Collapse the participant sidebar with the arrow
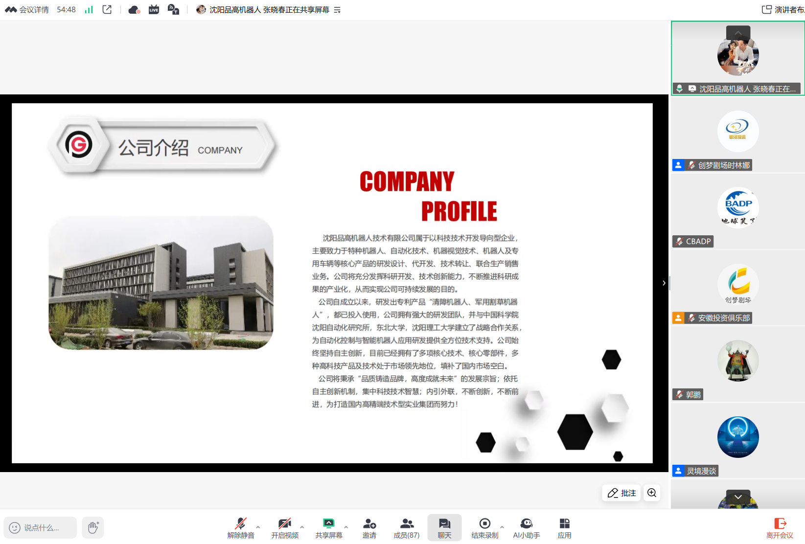The width and height of the screenshot is (805, 544). coord(664,283)
